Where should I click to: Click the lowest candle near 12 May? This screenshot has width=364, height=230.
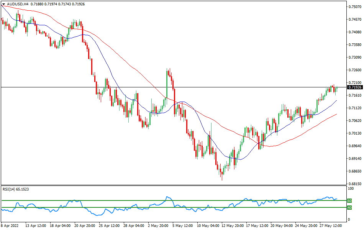point(221,172)
